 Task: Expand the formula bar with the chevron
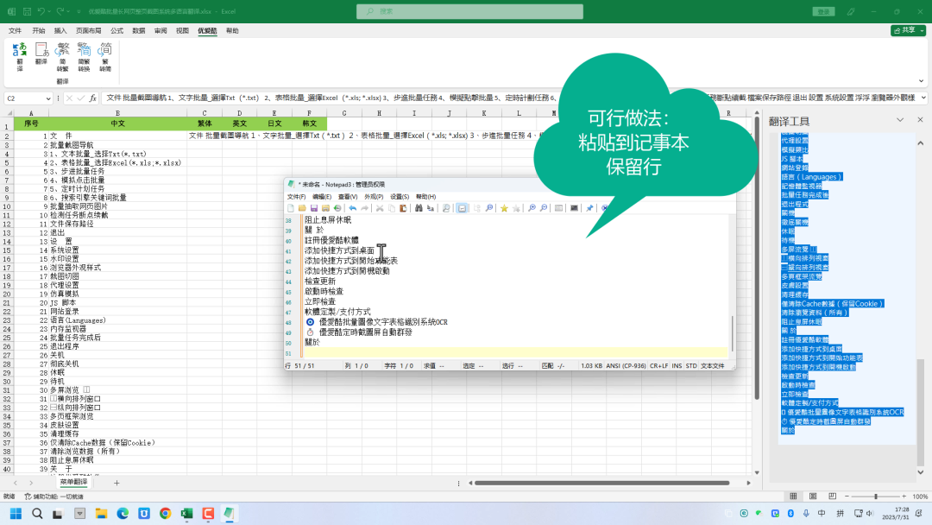923,98
